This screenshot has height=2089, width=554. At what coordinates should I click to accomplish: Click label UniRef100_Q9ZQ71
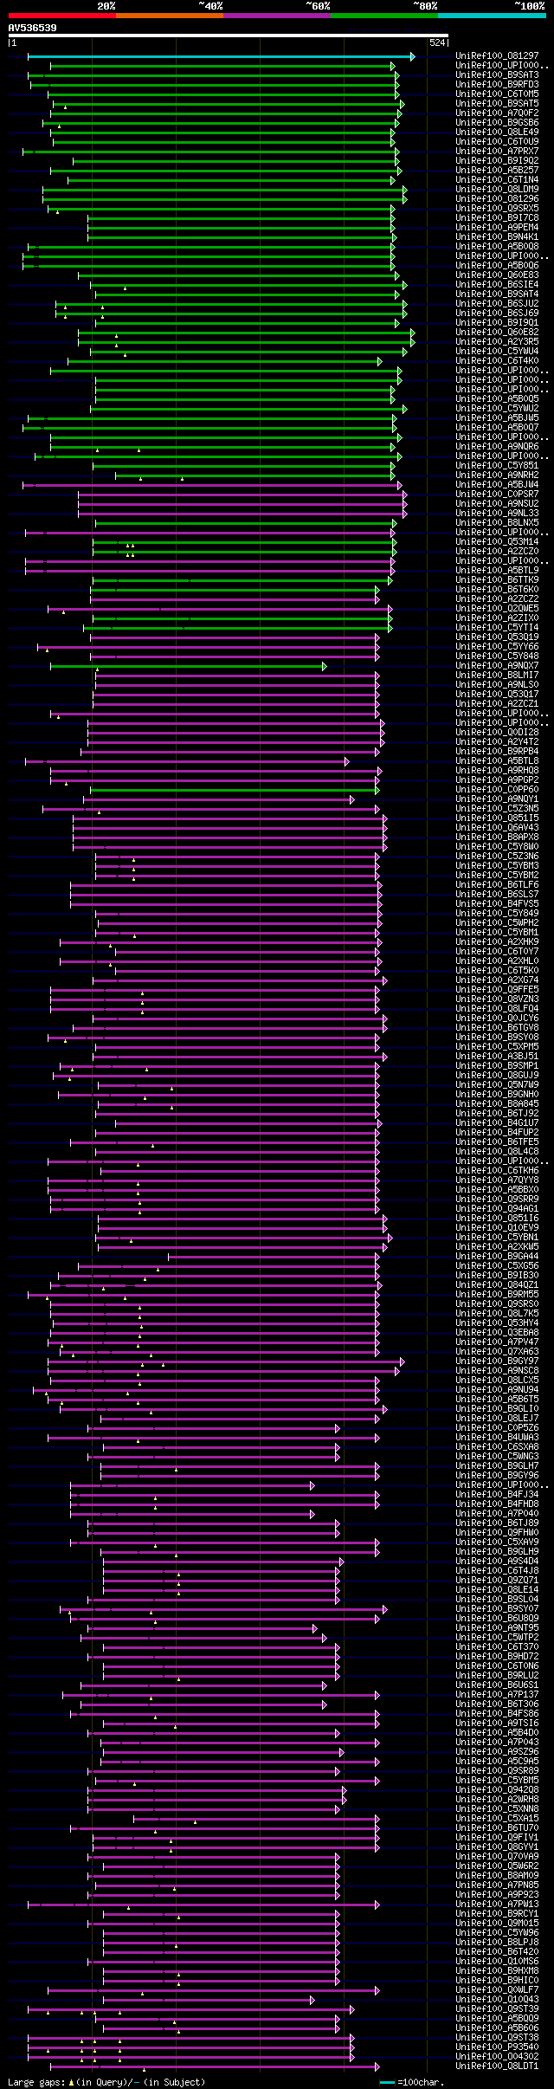click(497, 1581)
